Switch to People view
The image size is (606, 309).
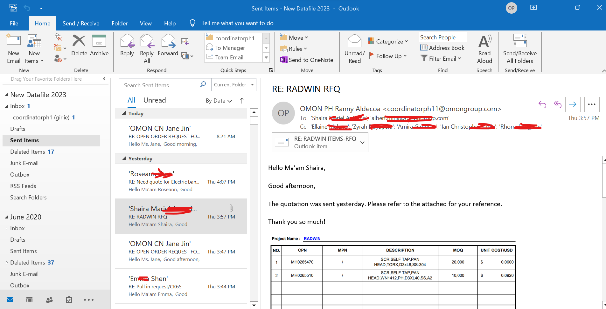coord(49,300)
